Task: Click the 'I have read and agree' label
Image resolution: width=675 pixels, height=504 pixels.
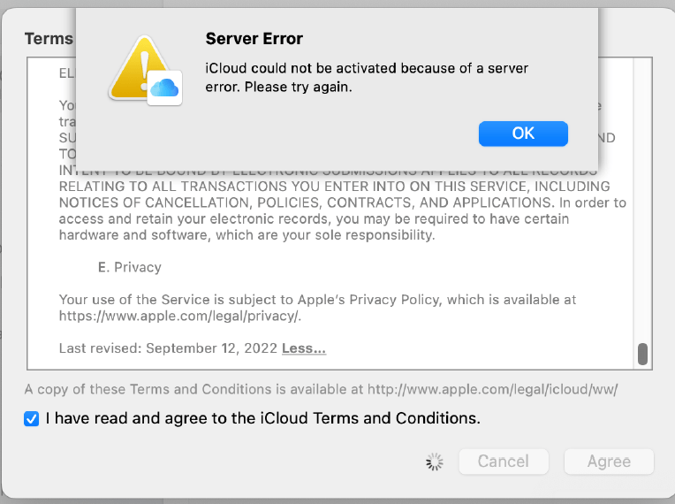Action: 262,418
